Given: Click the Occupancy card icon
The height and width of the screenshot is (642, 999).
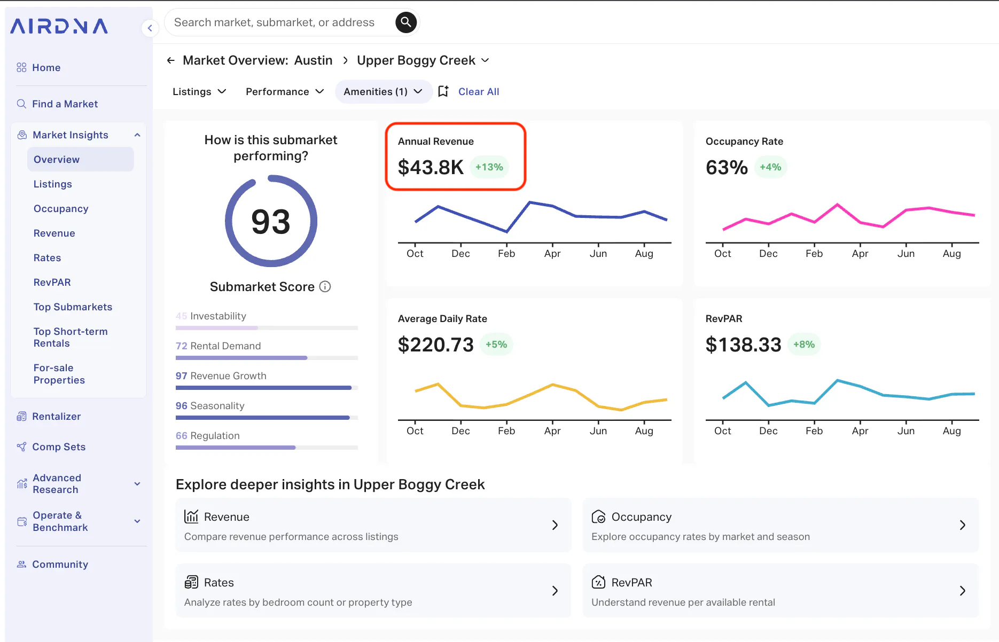Looking at the screenshot, I should coord(598,516).
